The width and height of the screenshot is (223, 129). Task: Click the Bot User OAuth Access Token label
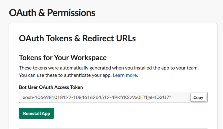coord(51,87)
